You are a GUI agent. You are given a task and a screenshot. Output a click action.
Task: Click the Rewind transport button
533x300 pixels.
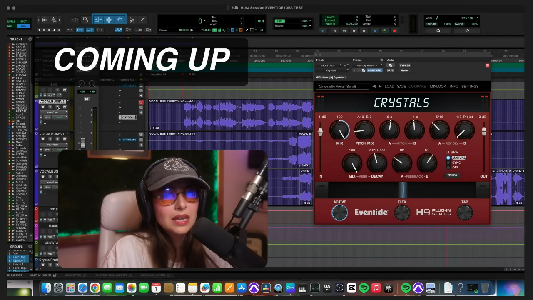pyautogui.click(x=344, y=31)
